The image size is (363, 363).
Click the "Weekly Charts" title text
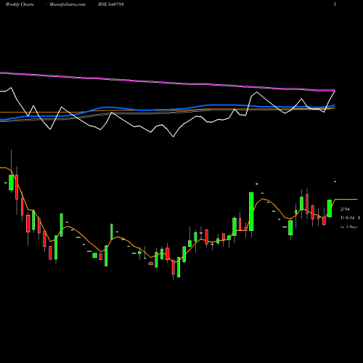pos(20,4)
